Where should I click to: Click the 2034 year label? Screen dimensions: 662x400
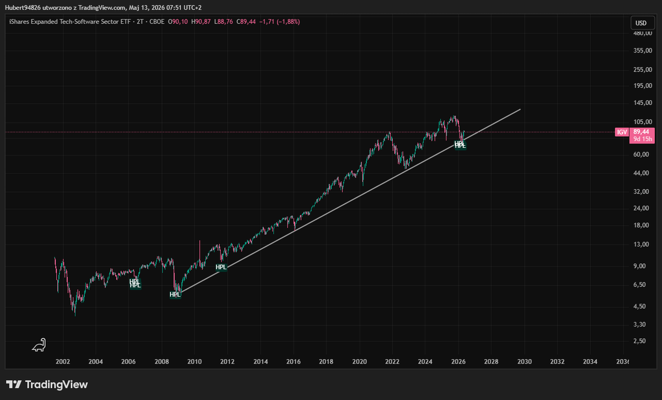[590, 362]
